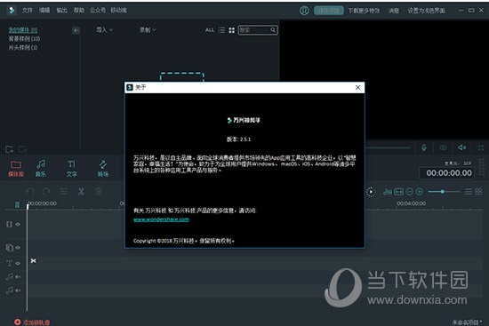Screen dimensions: 489x326
Task: Click the preview volume speaker icon
Action: point(461,147)
